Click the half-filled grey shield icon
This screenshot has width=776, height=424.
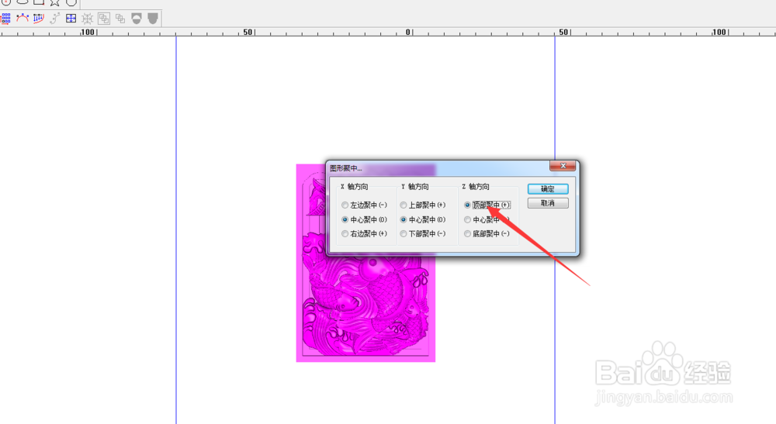click(137, 19)
